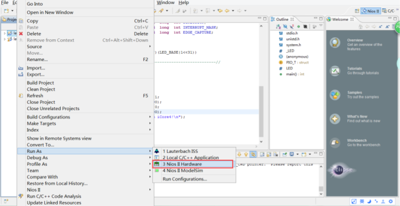Open the Nios II perspective button

tap(370, 10)
